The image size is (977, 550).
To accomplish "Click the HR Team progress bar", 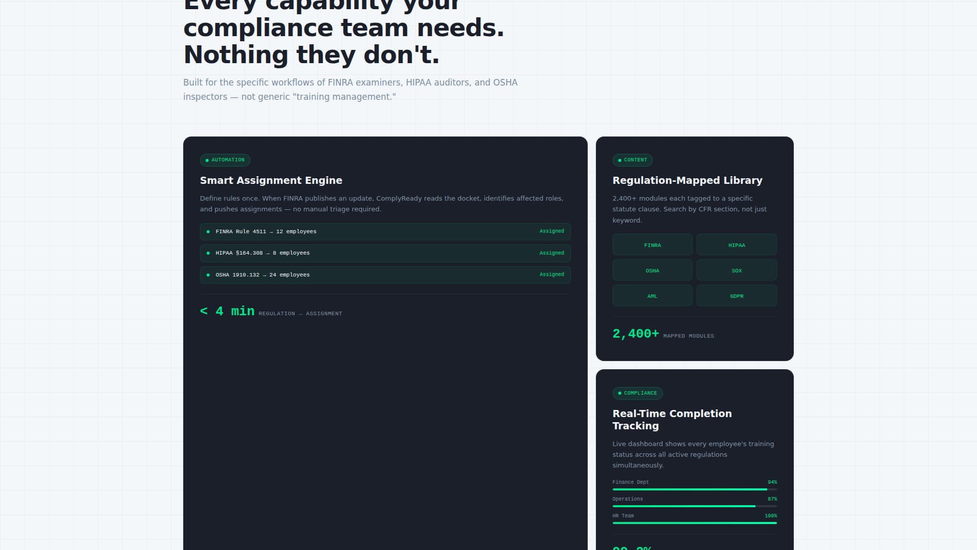I will (x=695, y=523).
